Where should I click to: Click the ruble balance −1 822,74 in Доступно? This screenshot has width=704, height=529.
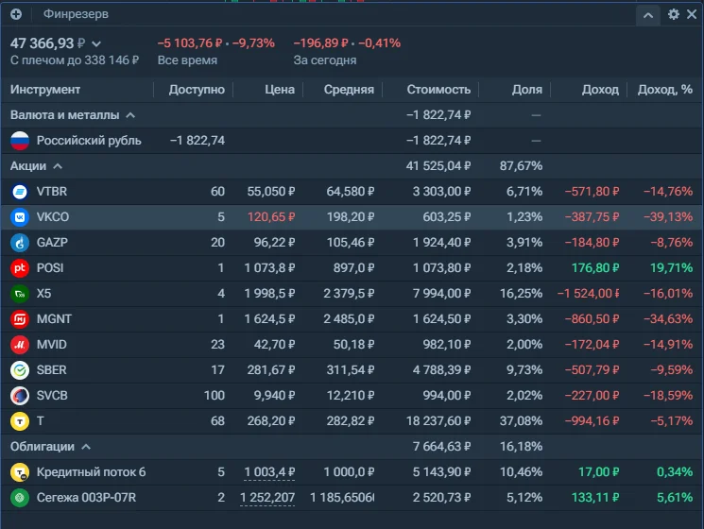197,141
